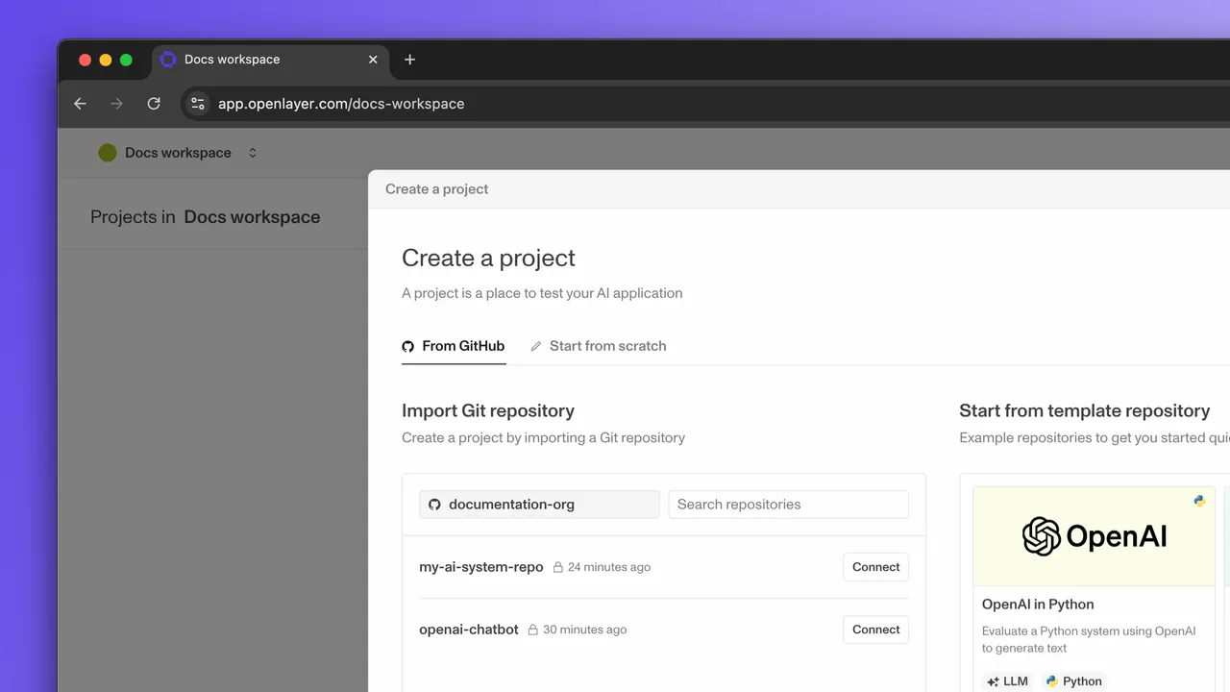Click 'Projects in Docs workspace' heading

[x=206, y=217]
